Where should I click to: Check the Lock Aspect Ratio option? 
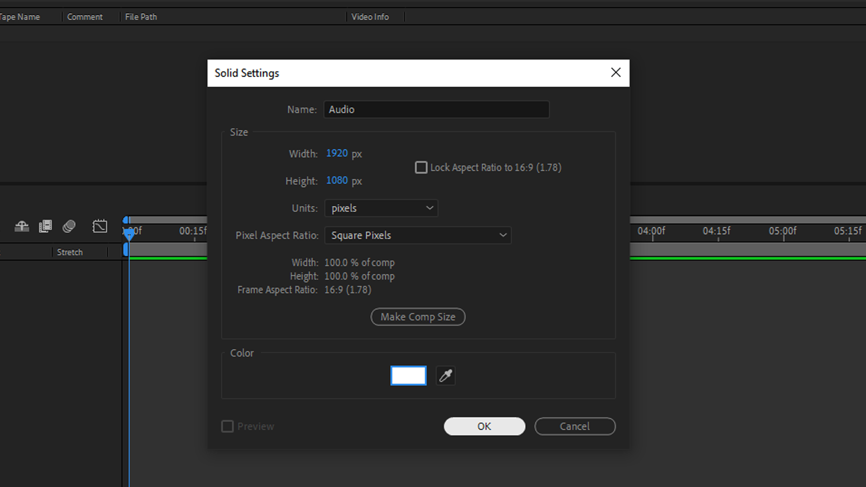coord(421,167)
